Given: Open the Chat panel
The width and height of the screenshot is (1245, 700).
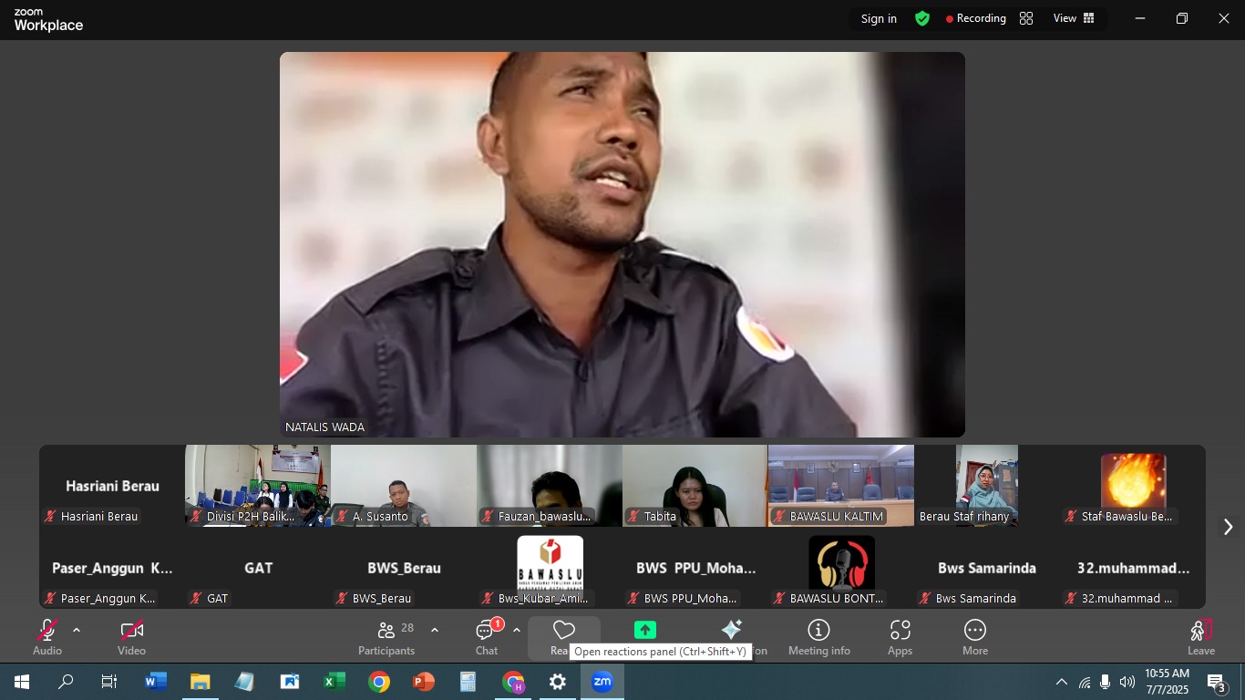Looking at the screenshot, I should [487, 636].
